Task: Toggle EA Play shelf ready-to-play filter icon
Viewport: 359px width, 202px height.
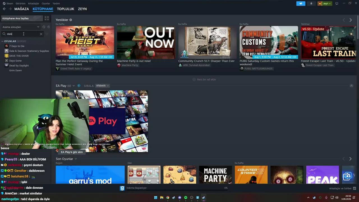Action: (79, 86)
